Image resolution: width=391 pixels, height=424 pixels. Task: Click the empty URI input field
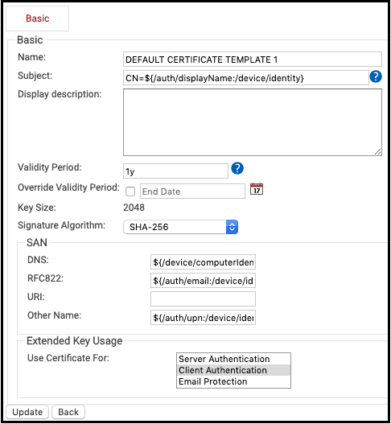[x=203, y=298]
